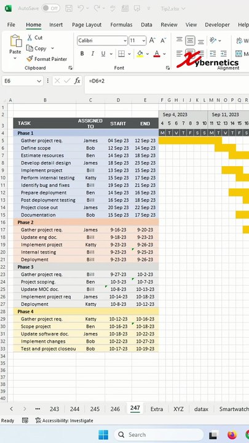Toggle the Middle Align button
The image size is (249, 443).
(190, 41)
